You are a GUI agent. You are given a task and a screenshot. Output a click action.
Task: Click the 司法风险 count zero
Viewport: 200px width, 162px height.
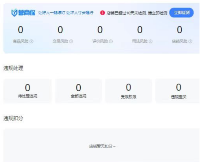pos(140,30)
